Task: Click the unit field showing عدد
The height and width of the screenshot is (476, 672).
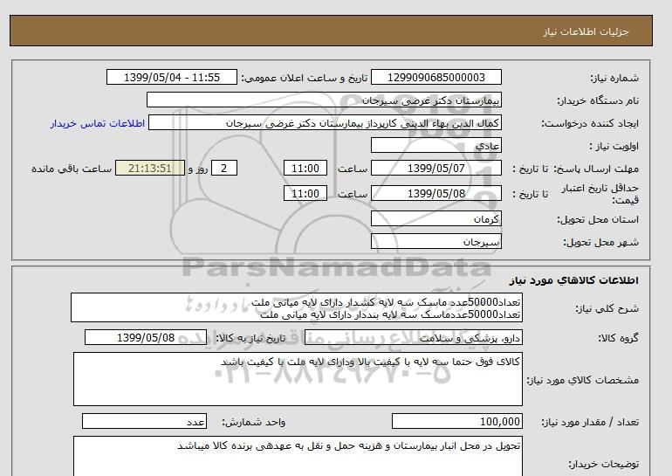Action: pyautogui.click(x=144, y=421)
